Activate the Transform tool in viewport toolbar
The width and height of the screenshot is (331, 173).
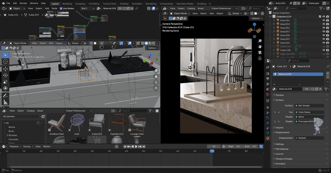[6, 88]
